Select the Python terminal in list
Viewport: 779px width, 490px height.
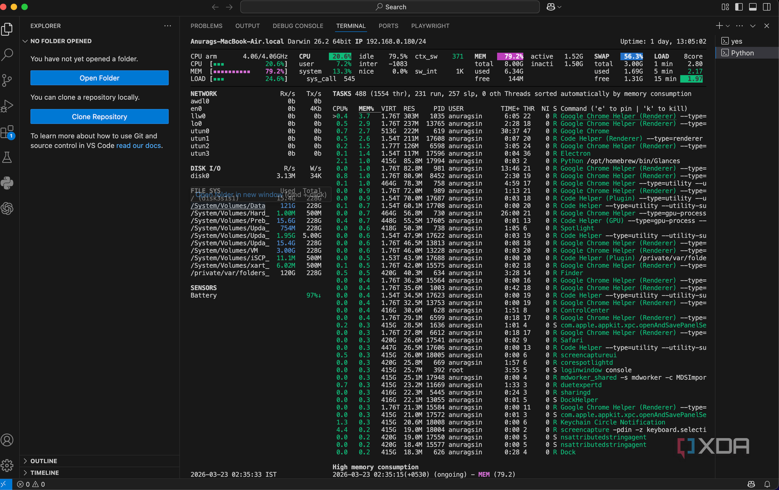(x=747, y=53)
